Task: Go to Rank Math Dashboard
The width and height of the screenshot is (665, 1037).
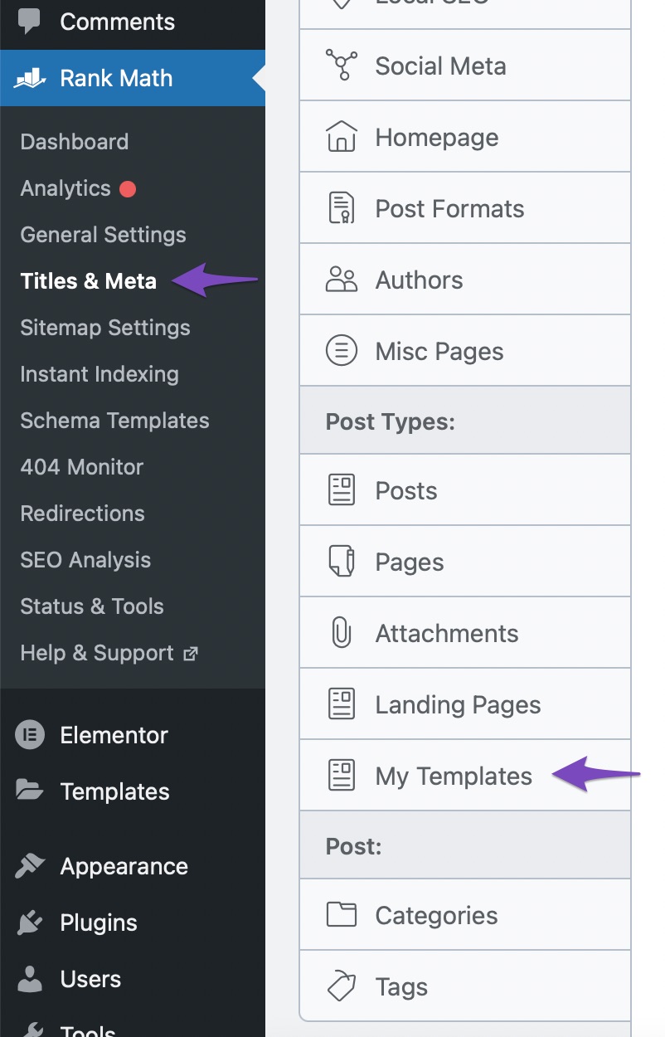Action: pyautogui.click(x=75, y=142)
